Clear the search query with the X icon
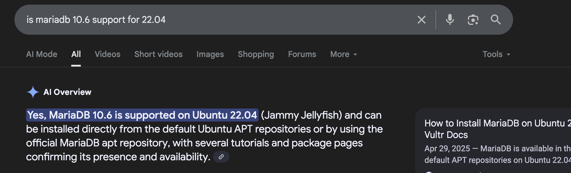571x173 pixels. click(422, 20)
